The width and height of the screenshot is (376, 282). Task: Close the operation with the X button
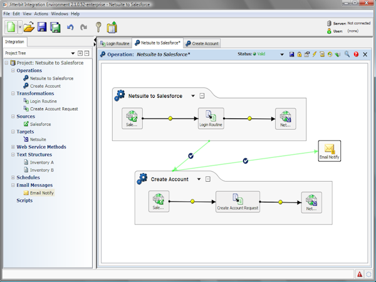pyautogui.click(x=365, y=55)
